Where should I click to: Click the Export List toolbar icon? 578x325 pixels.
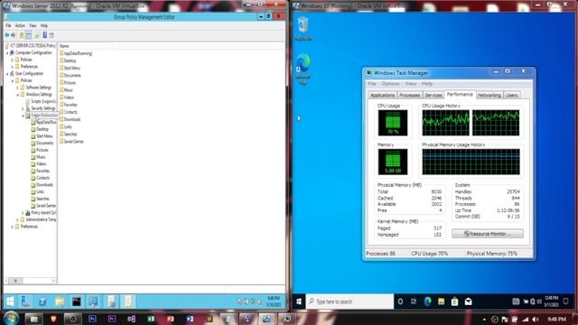tap(36, 35)
